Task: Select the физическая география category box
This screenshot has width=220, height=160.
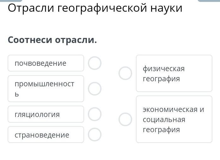Action: [x=174, y=73]
